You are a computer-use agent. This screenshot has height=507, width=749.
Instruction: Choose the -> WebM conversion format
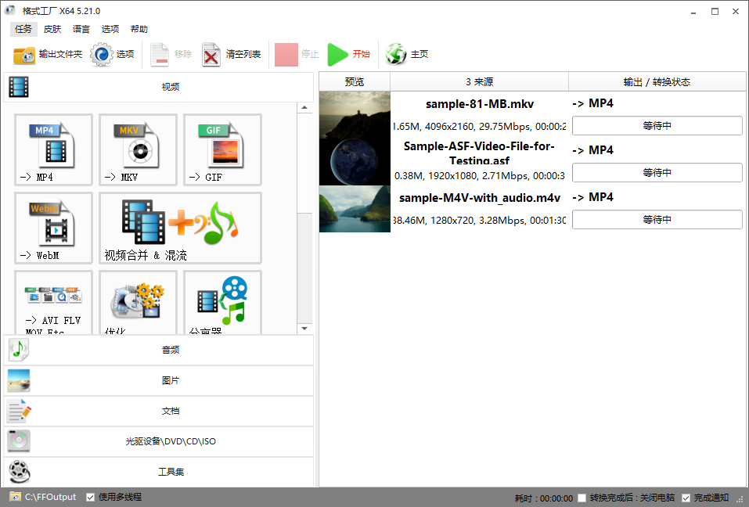[53, 228]
